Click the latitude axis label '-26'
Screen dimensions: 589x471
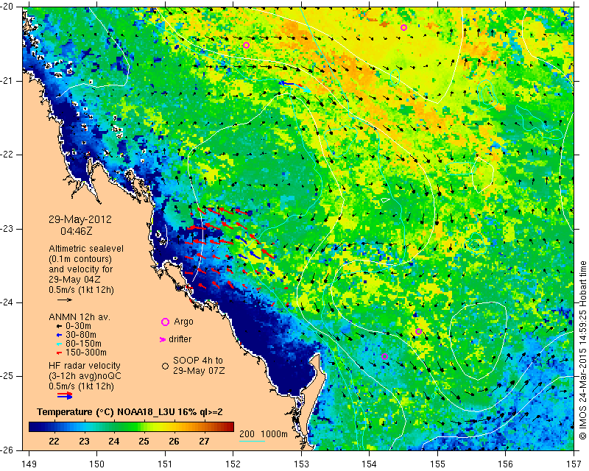7,450
